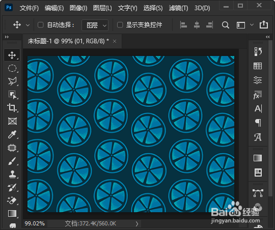The width and height of the screenshot is (275, 230).
Task: Align left edges button
Action: pos(183,25)
